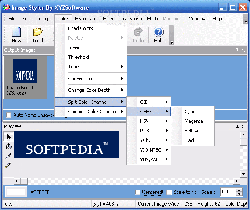Image resolution: width=250 pixels, height=210 pixels.
Task: Click Preview vertical scrollbar up arrow
Action: [x=243, y=135]
